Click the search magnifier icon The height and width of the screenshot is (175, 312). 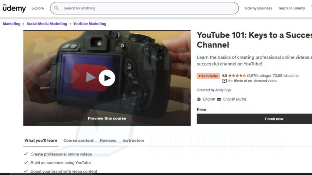56,8
